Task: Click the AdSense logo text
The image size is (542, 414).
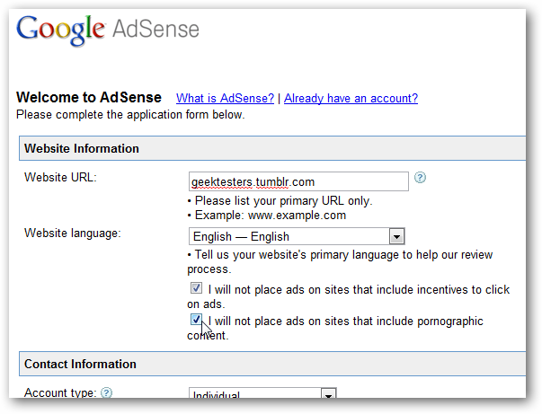Action: tap(155, 29)
